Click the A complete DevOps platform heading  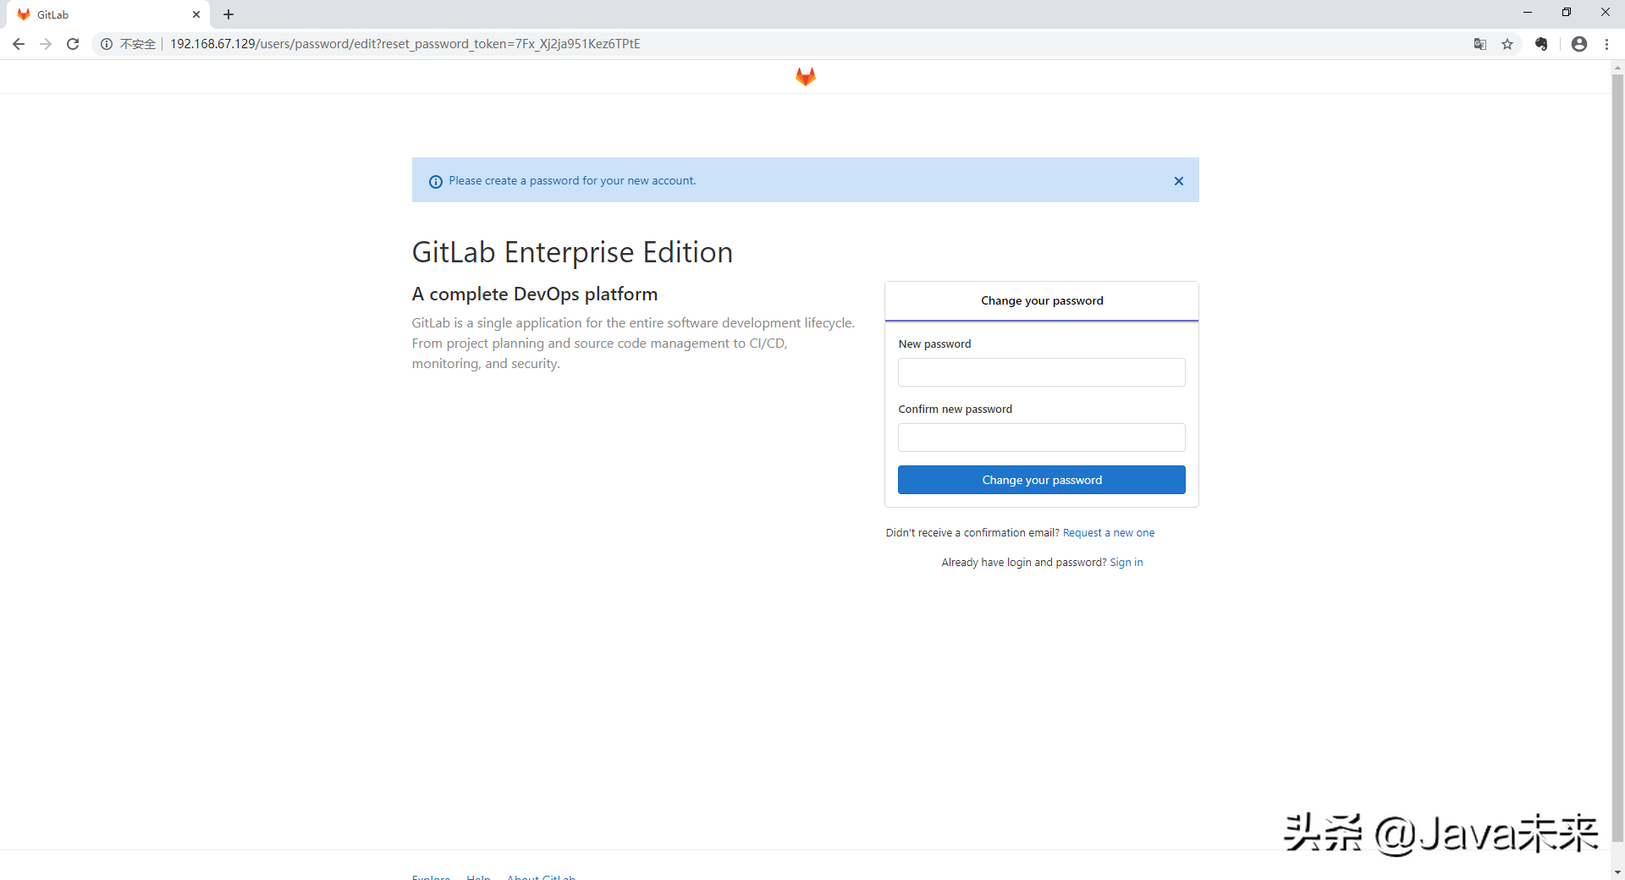click(534, 294)
